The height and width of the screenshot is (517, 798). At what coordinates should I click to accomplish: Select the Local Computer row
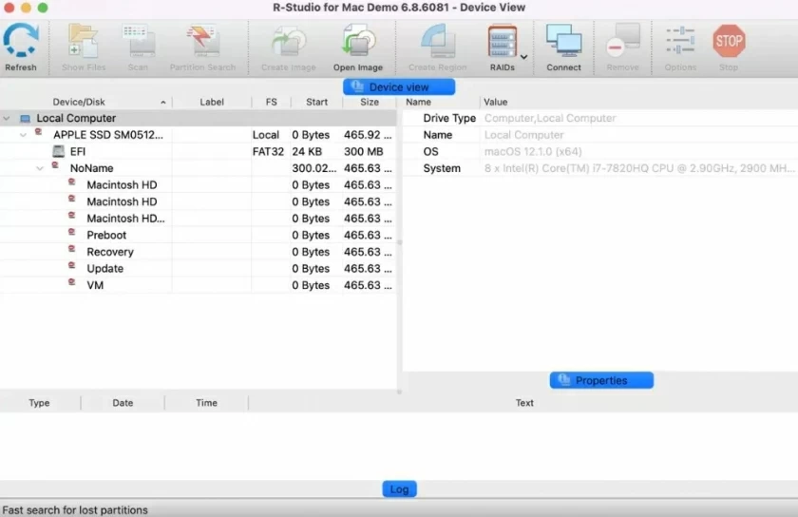[x=198, y=118]
